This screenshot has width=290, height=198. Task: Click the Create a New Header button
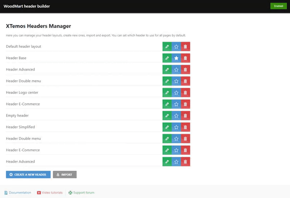pos(28,174)
